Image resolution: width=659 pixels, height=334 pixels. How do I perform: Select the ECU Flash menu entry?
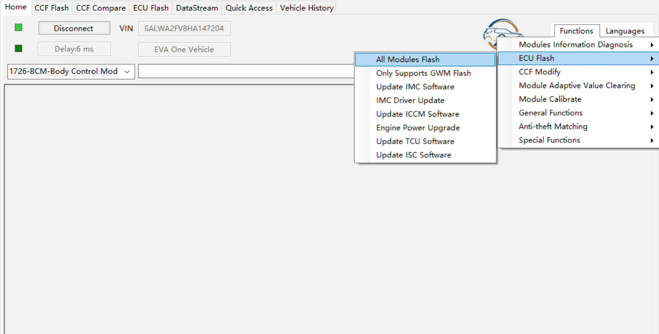click(578, 58)
